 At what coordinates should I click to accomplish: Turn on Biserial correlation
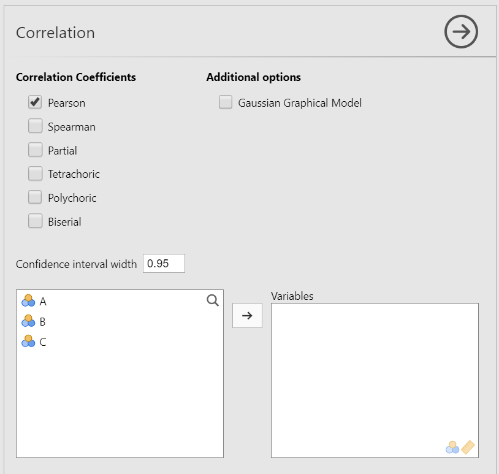click(35, 221)
